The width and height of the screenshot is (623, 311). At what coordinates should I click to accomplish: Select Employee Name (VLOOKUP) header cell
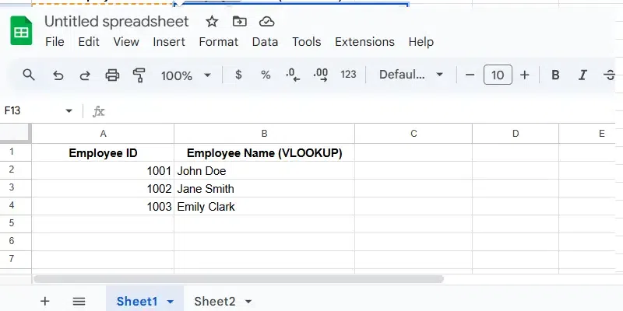pyautogui.click(x=264, y=152)
